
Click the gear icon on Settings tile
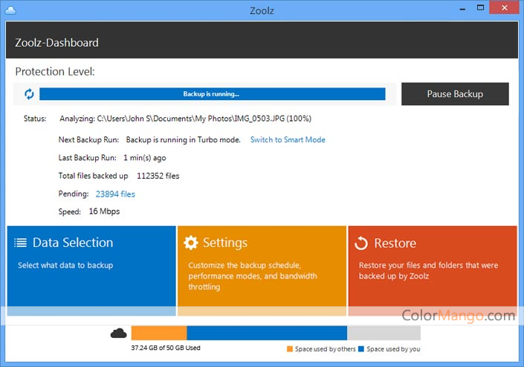tap(191, 242)
